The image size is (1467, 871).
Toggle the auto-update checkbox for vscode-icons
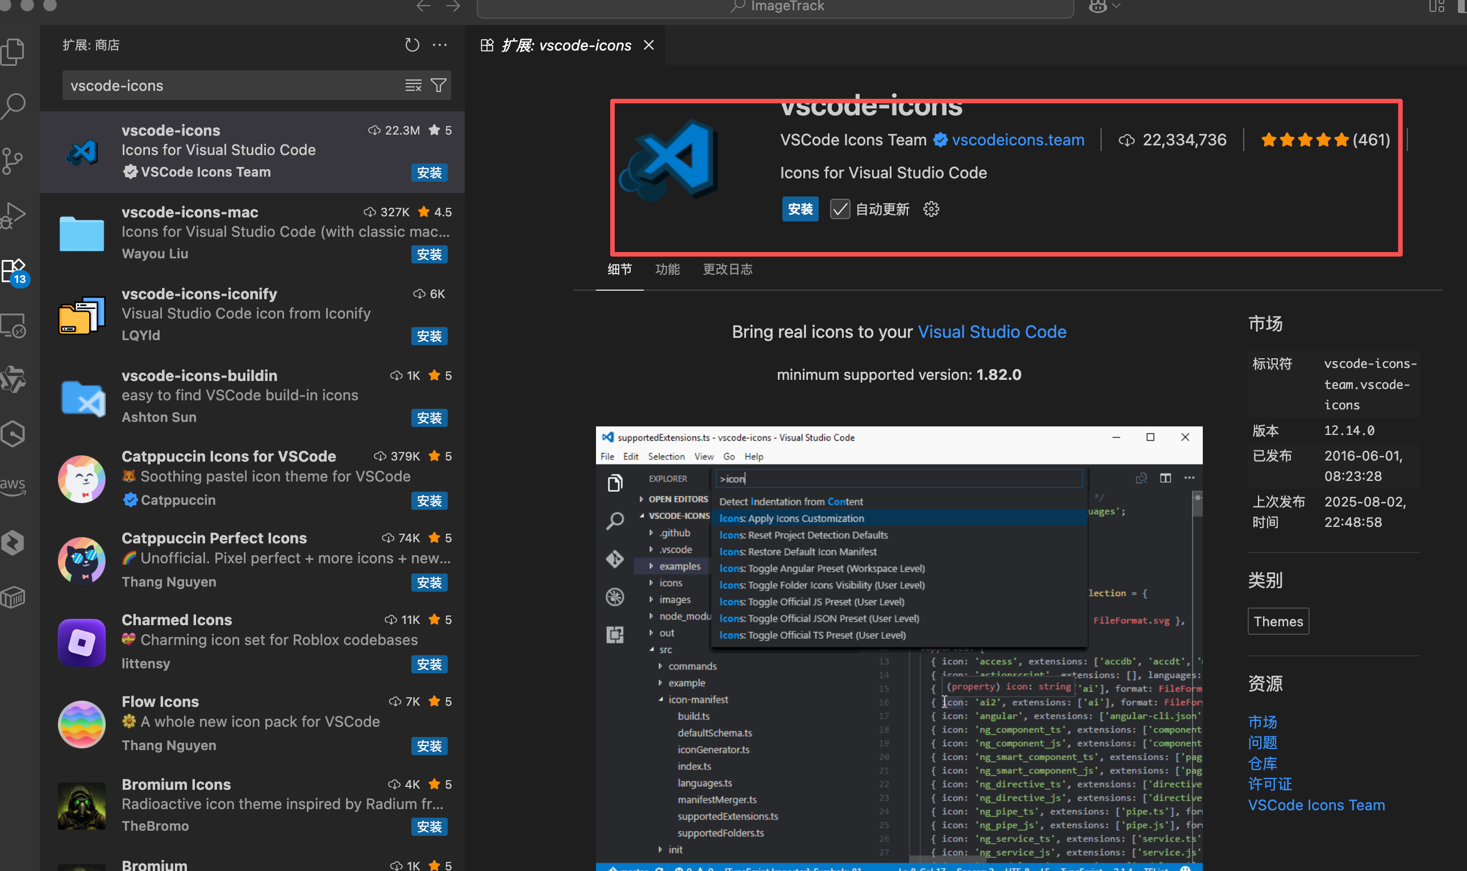(x=840, y=209)
